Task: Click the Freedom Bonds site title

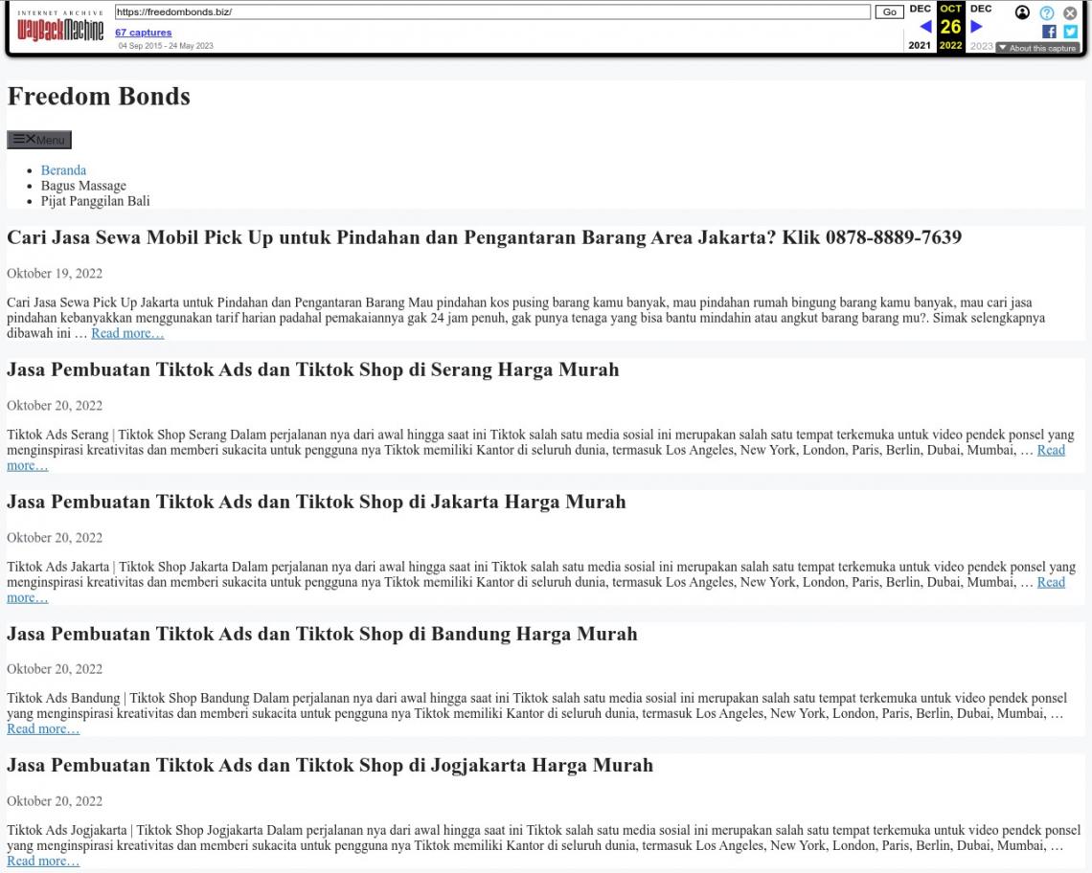Action: click(x=99, y=96)
